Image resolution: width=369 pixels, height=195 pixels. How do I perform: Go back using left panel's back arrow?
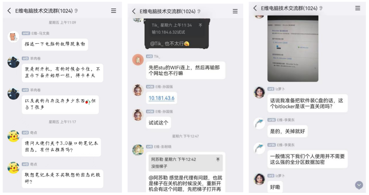pyautogui.click(x=9, y=11)
